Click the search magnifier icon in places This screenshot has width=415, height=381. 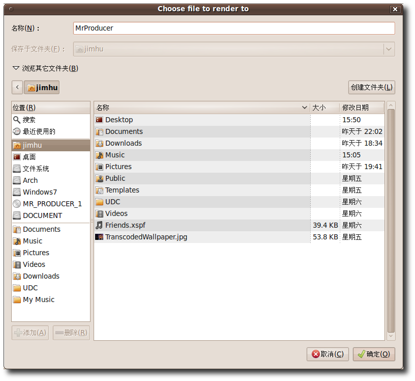pyautogui.click(x=17, y=120)
